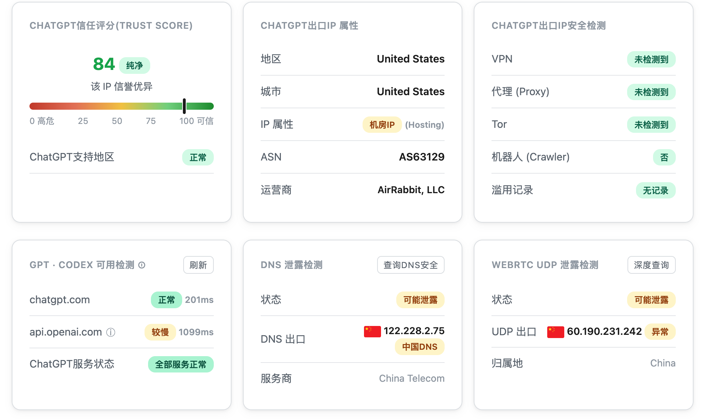Select the 纯净 badge next to score 84
Screen dimensions: 723x419
(x=135, y=65)
